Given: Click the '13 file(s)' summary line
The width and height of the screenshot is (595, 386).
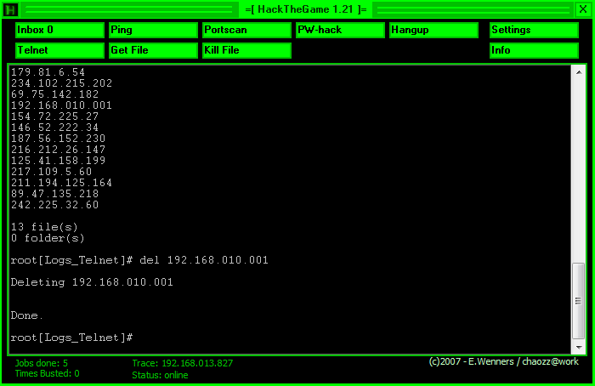Looking at the screenshot, I should [x=44, y=227].
